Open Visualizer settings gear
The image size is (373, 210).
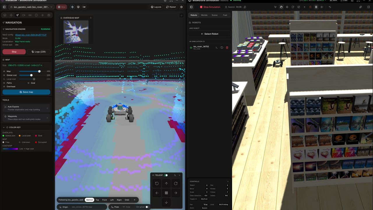point(182,7)
